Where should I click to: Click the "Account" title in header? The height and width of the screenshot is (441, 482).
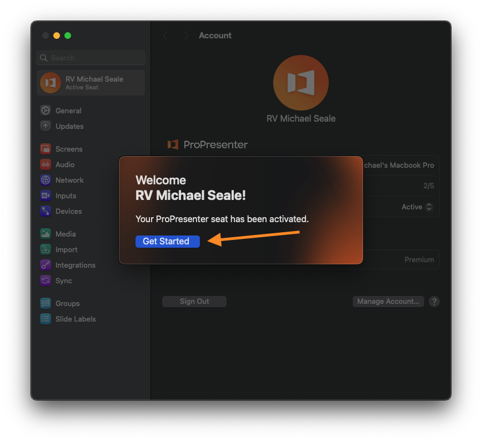215,36
